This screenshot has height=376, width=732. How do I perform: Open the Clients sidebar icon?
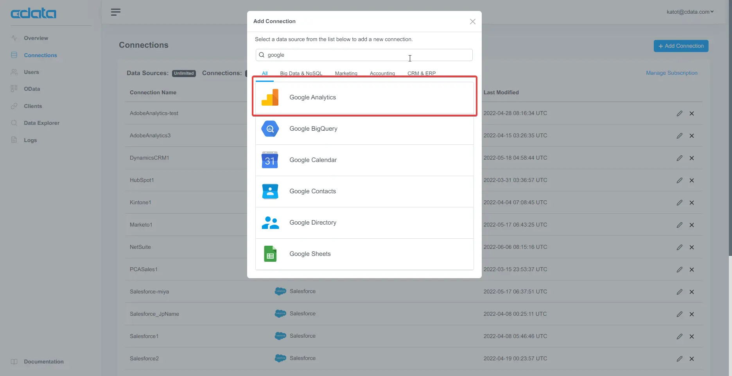[x=14, y=106]
